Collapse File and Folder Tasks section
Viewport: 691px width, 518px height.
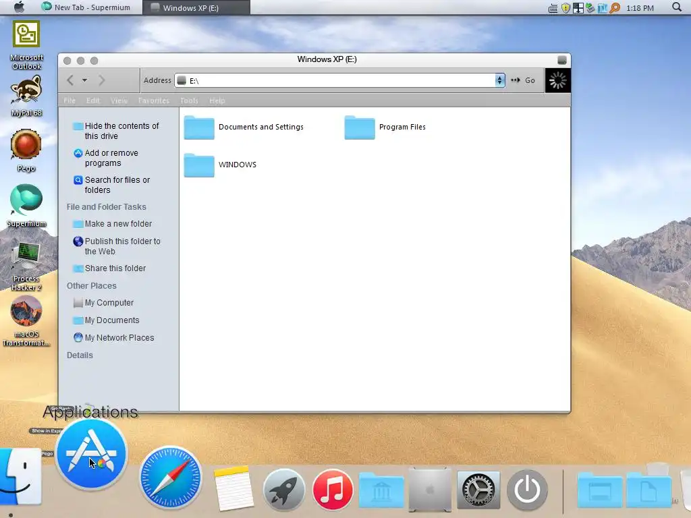[x=106, y=206]
